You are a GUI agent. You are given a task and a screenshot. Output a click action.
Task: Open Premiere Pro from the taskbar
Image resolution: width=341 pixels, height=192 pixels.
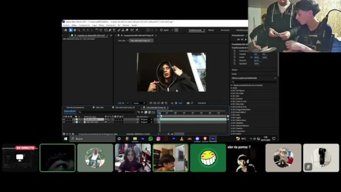point(174,139)
